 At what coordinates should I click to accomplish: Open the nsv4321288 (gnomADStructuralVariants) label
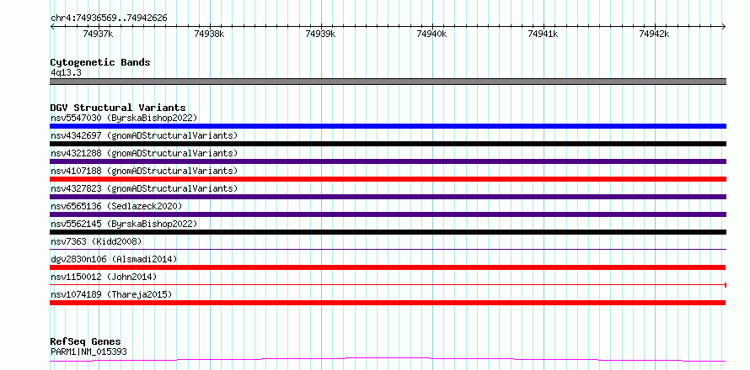(x=144, y=153)
